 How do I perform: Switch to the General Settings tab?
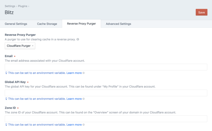pos(16,24)
